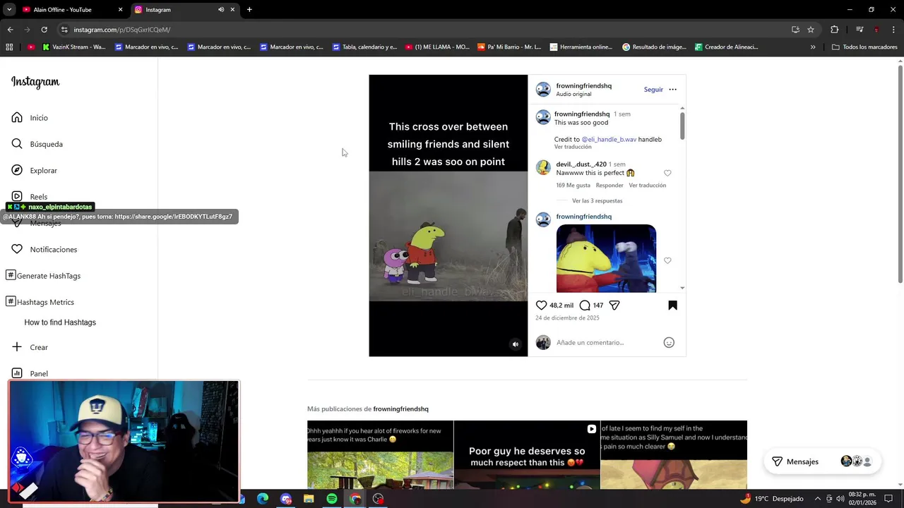
Task: Open Creador de Alineaci bookmark
Action: click(x=726, y=47)
